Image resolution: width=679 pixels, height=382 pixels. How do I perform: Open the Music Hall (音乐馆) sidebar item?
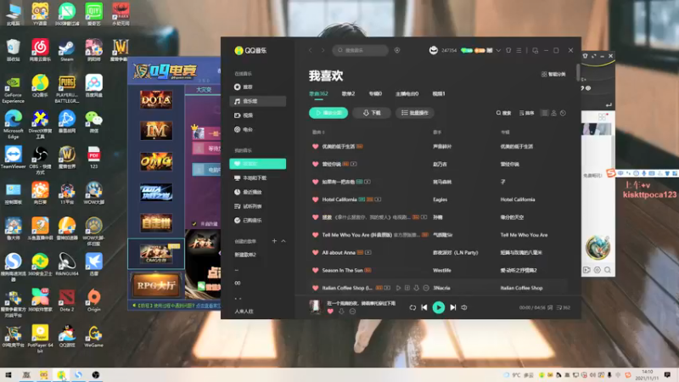(257, 101)
